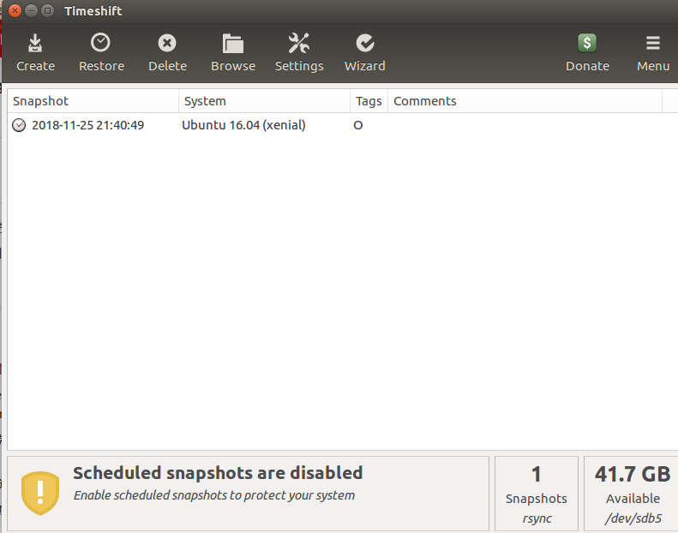Close the Timeshift window

[x=15, y=10]
